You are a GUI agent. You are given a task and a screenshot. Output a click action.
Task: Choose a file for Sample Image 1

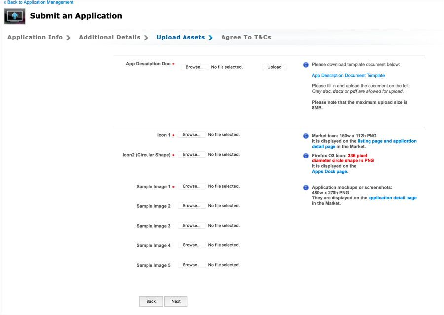pos(191,186)
